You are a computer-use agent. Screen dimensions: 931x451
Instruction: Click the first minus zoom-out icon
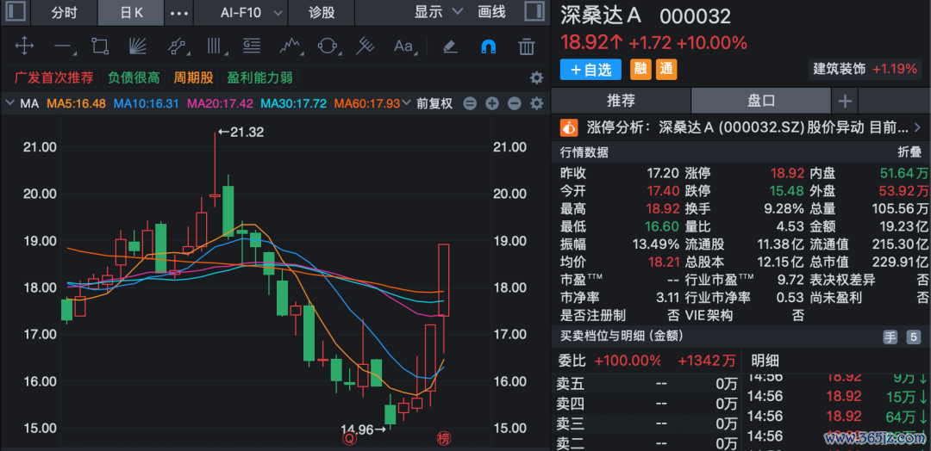pos(470,103)
